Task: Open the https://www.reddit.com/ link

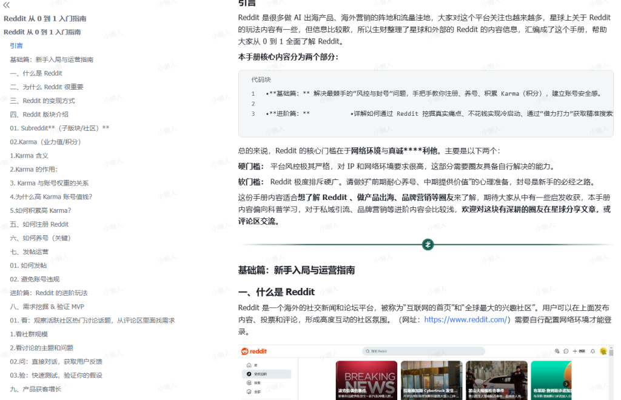Action: point(465,319)
